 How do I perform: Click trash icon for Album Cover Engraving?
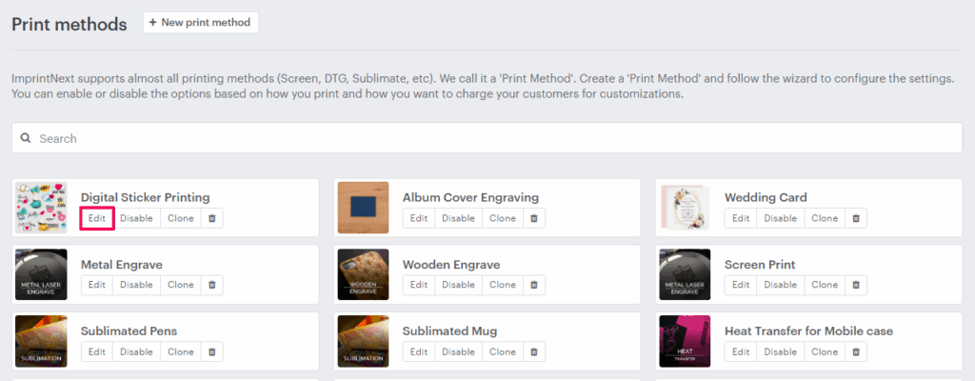click(534, 218)
